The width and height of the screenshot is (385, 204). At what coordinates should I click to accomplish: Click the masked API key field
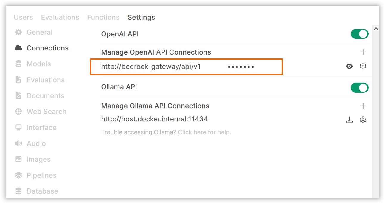tap(241, 67)
